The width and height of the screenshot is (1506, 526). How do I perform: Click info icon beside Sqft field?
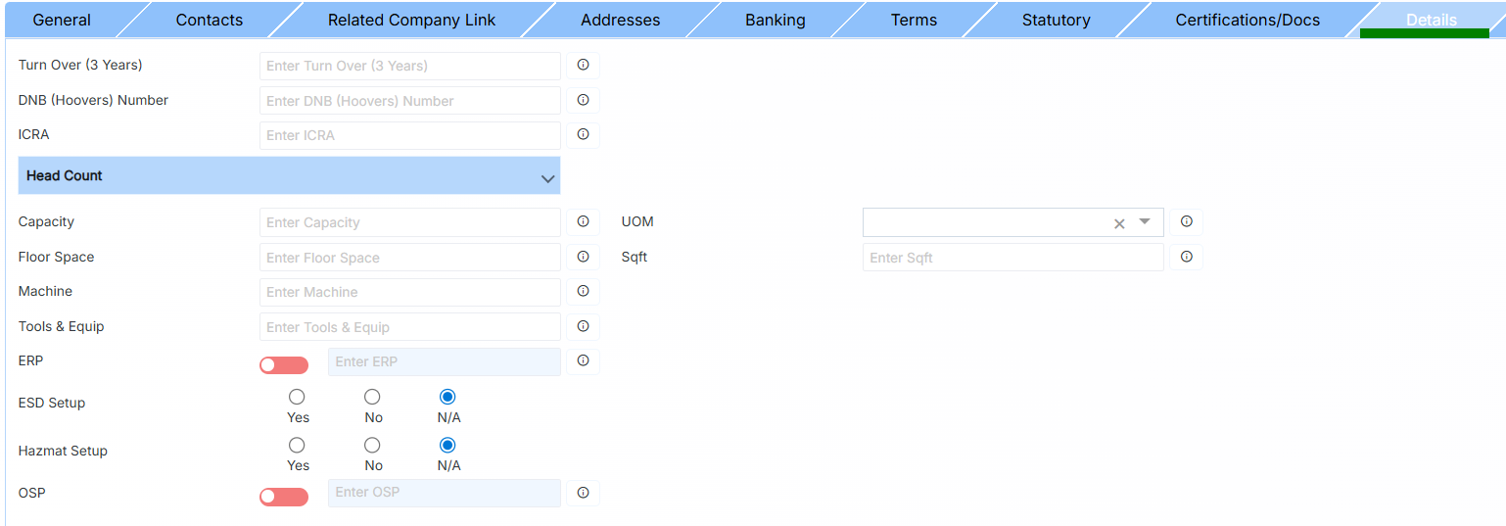(x=1186, y=257)
